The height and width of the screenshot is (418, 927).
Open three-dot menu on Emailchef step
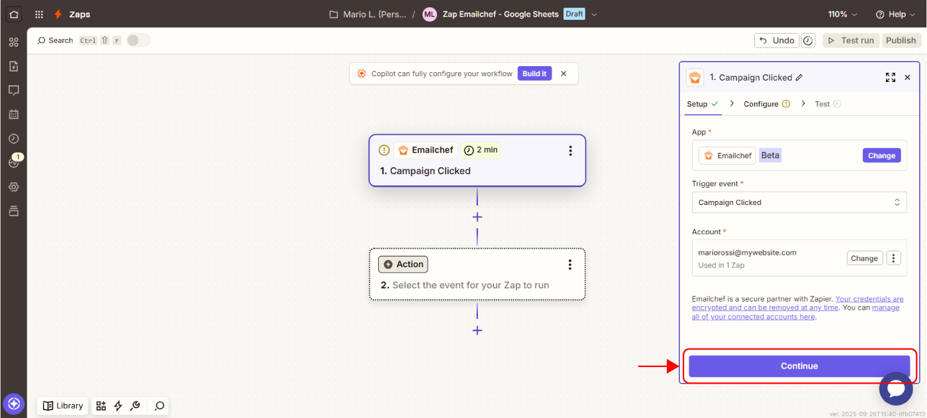click(x=570, y=151)
